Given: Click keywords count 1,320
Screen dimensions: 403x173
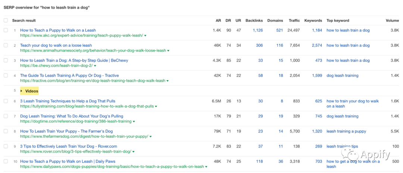Looking at the screenshot, I should 317,131.
